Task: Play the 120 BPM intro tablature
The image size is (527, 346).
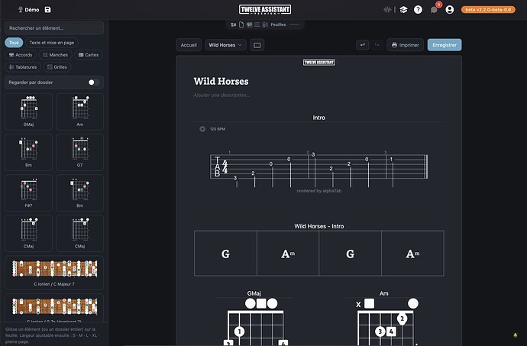Action: point(202,129)
